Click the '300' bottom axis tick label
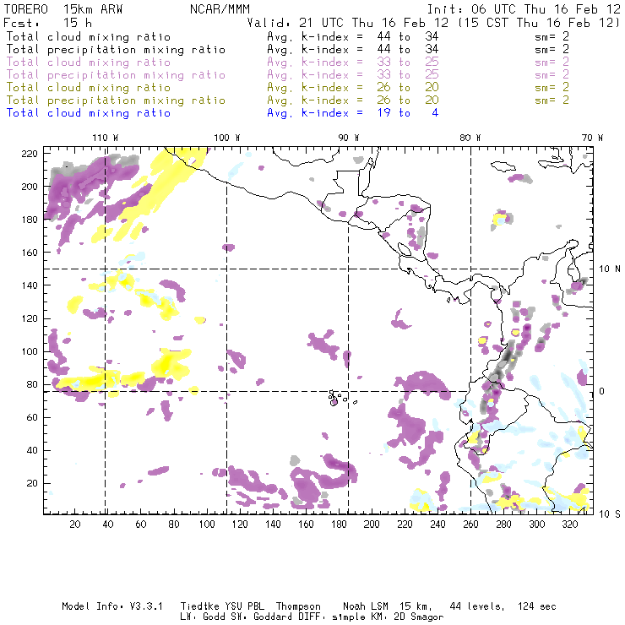This screenshot has width=625, height=625. (537, 524)
